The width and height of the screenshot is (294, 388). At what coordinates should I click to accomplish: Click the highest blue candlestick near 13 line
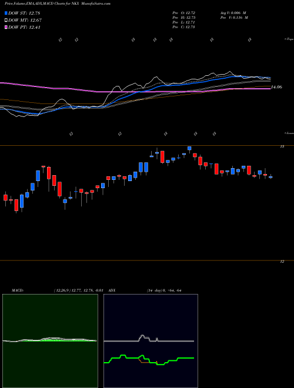[x=189, y=149]
